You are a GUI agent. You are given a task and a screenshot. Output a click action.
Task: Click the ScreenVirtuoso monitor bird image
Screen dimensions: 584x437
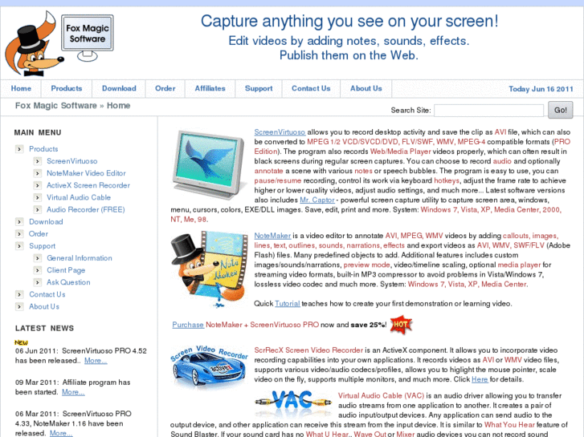pyautogui.click(x=209, y=164)
